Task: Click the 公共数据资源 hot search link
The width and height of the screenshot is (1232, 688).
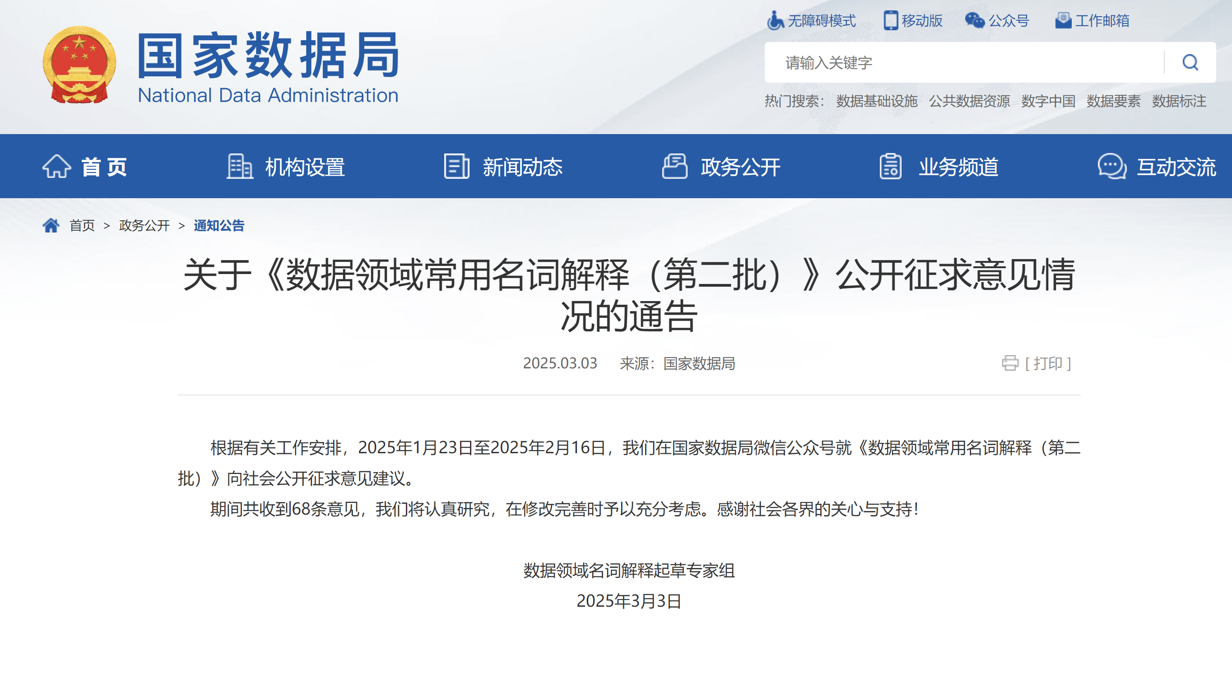Action: tap(969, 101)
